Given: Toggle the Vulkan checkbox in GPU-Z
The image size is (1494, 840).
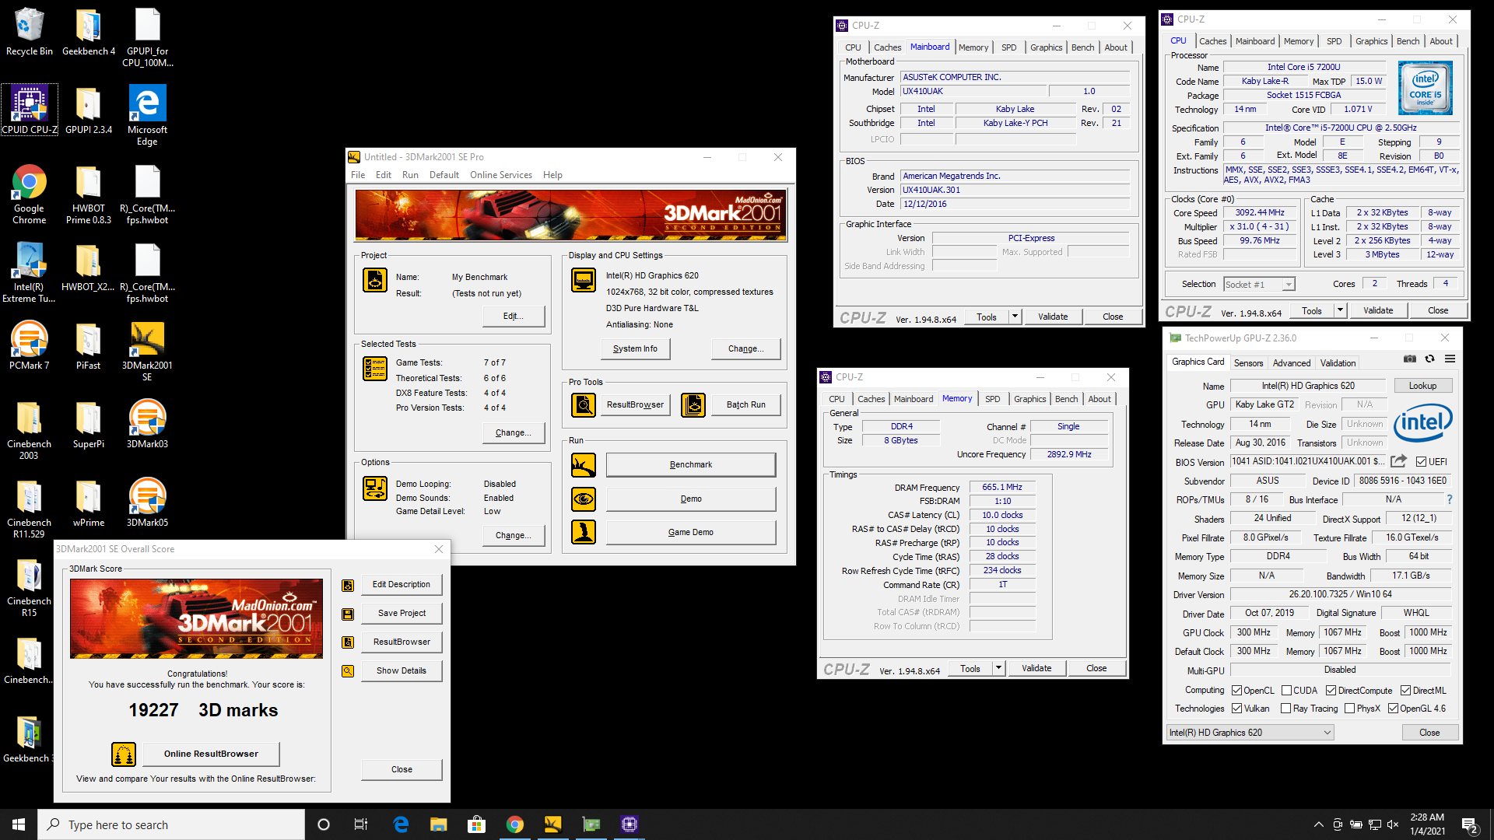Looking at the screenshot, I should tap(1236, 709).
